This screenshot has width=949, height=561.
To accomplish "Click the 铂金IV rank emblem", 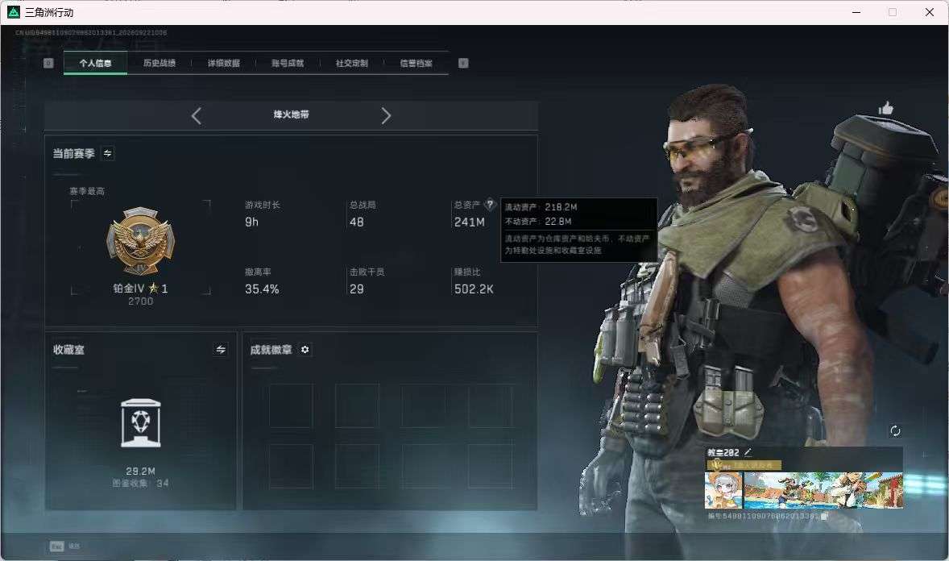I will pyautogui.click(x=140, y=241).
